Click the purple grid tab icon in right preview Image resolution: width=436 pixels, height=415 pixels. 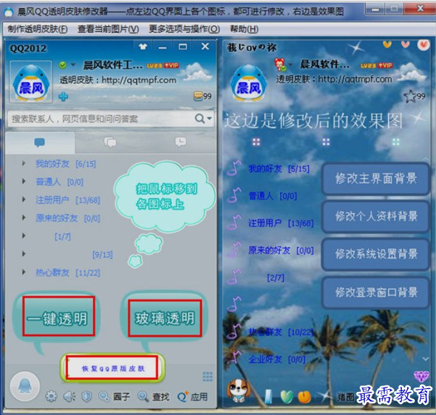coord(256,142)
